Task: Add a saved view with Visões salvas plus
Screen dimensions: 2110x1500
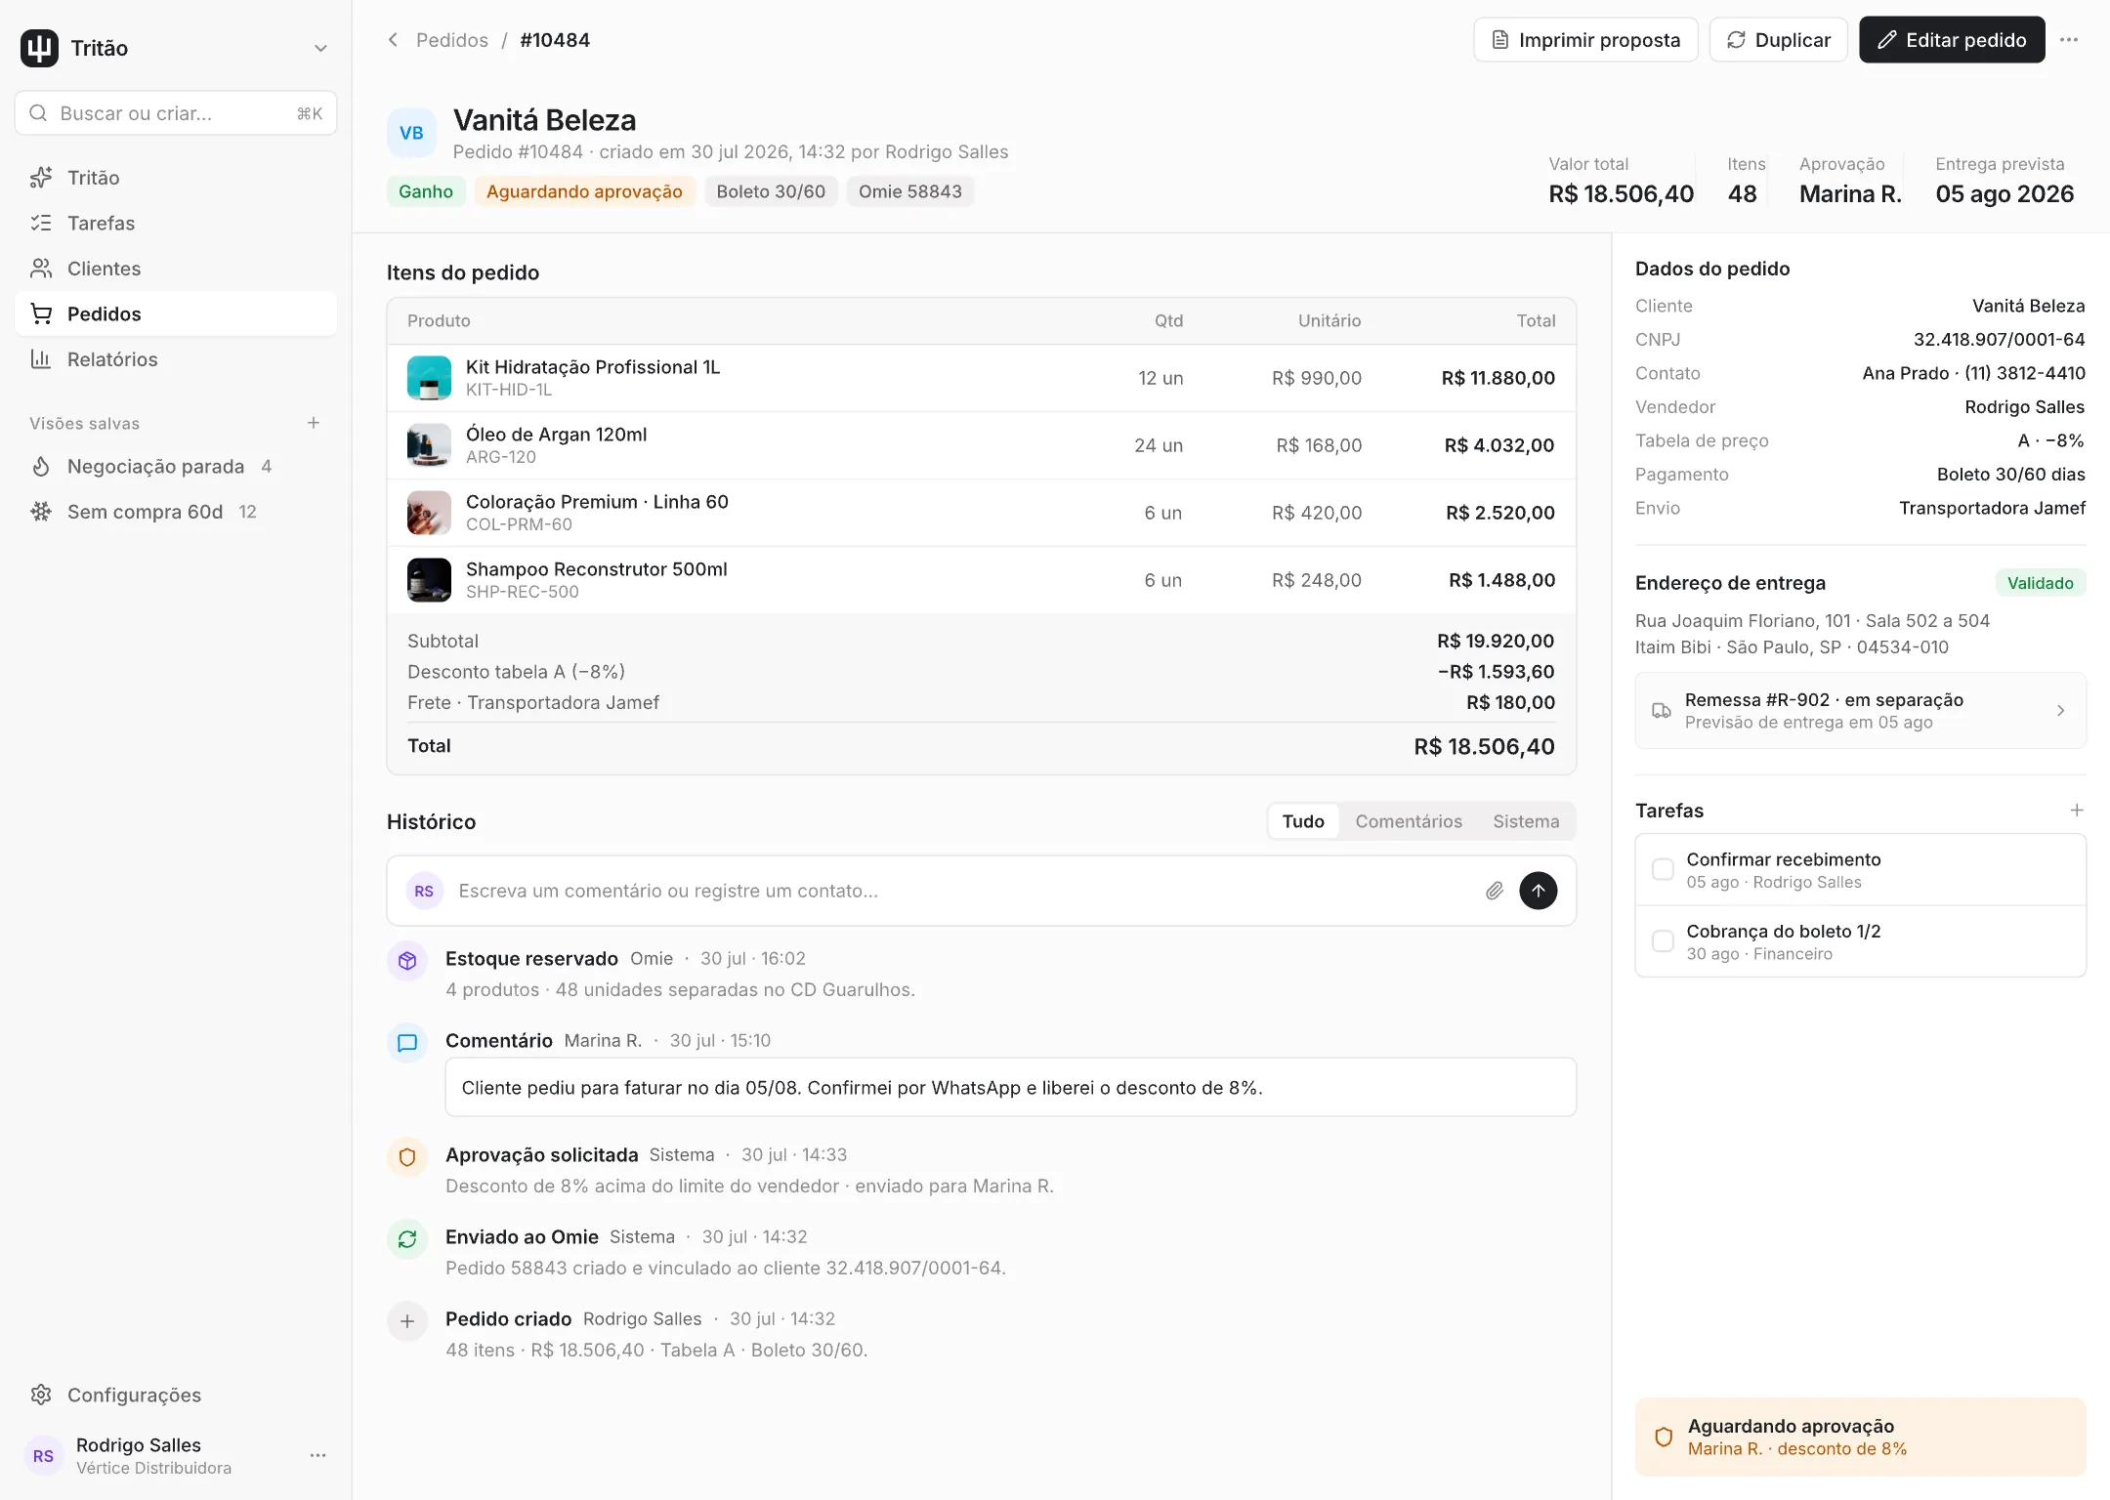Action: (314, 423)
